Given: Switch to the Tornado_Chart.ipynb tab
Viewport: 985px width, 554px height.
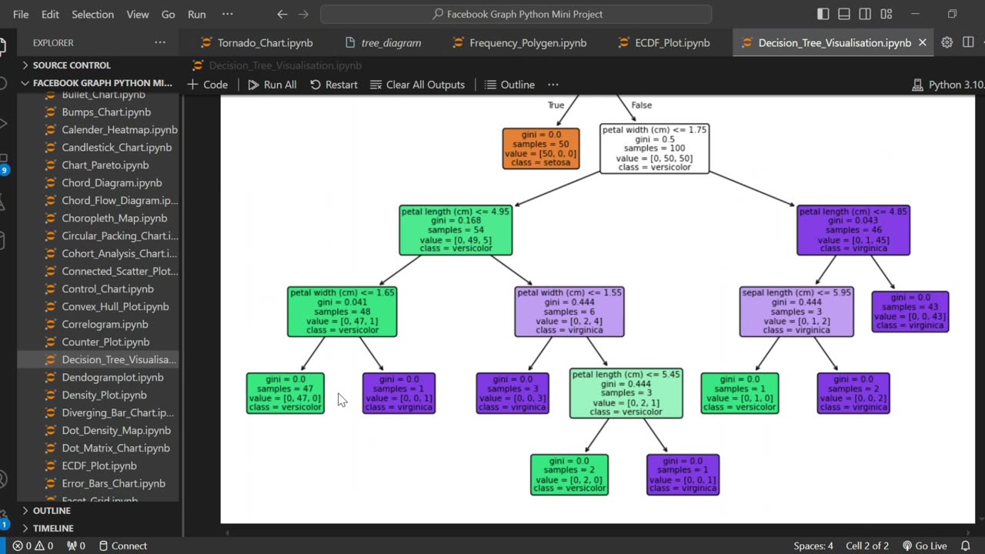Looking at the screenshot, I should 256,42.
